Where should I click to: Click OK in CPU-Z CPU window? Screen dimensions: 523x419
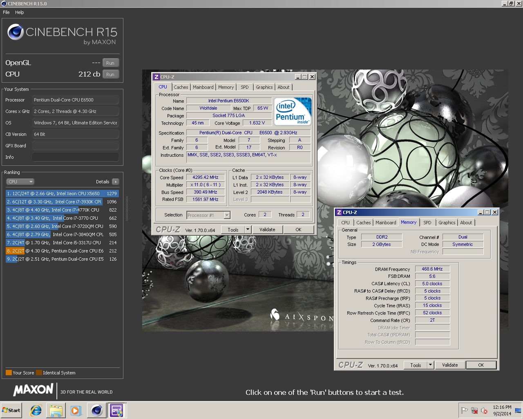coord(298,230)
